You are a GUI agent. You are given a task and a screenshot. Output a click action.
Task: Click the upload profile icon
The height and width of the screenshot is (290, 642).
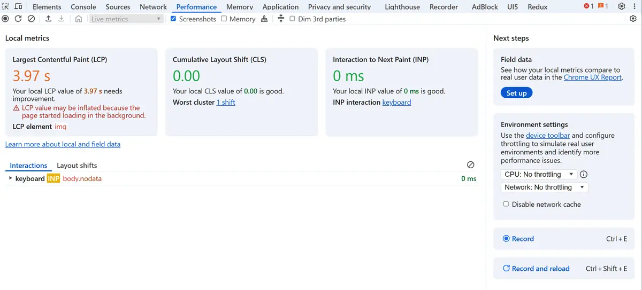click(48, 19)
